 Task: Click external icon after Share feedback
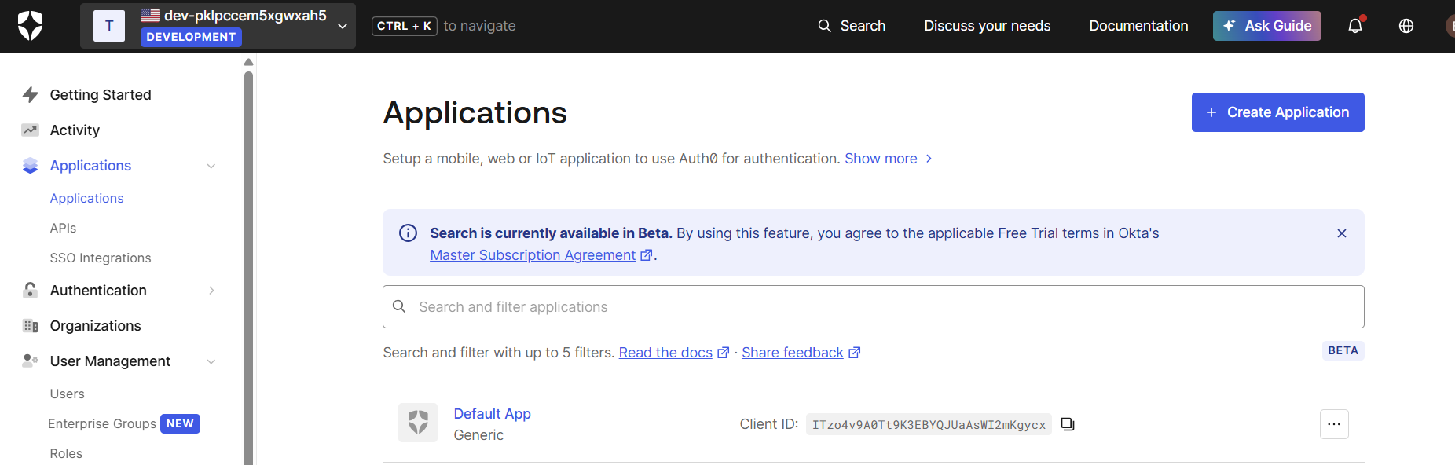click(855, 353)
